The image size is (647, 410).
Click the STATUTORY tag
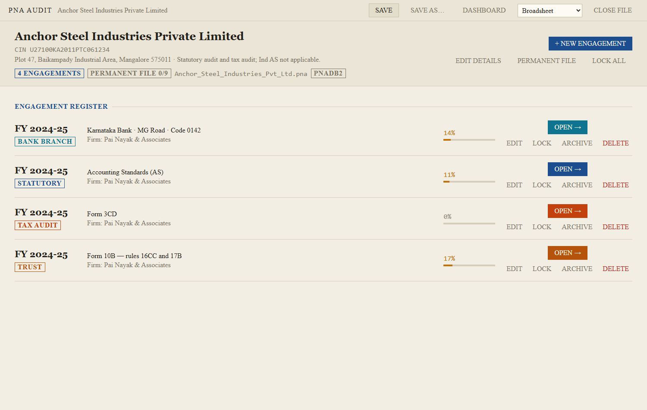point(40,183)
